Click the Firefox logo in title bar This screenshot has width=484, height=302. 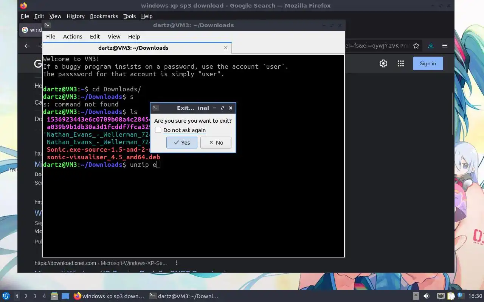[23, 6]
